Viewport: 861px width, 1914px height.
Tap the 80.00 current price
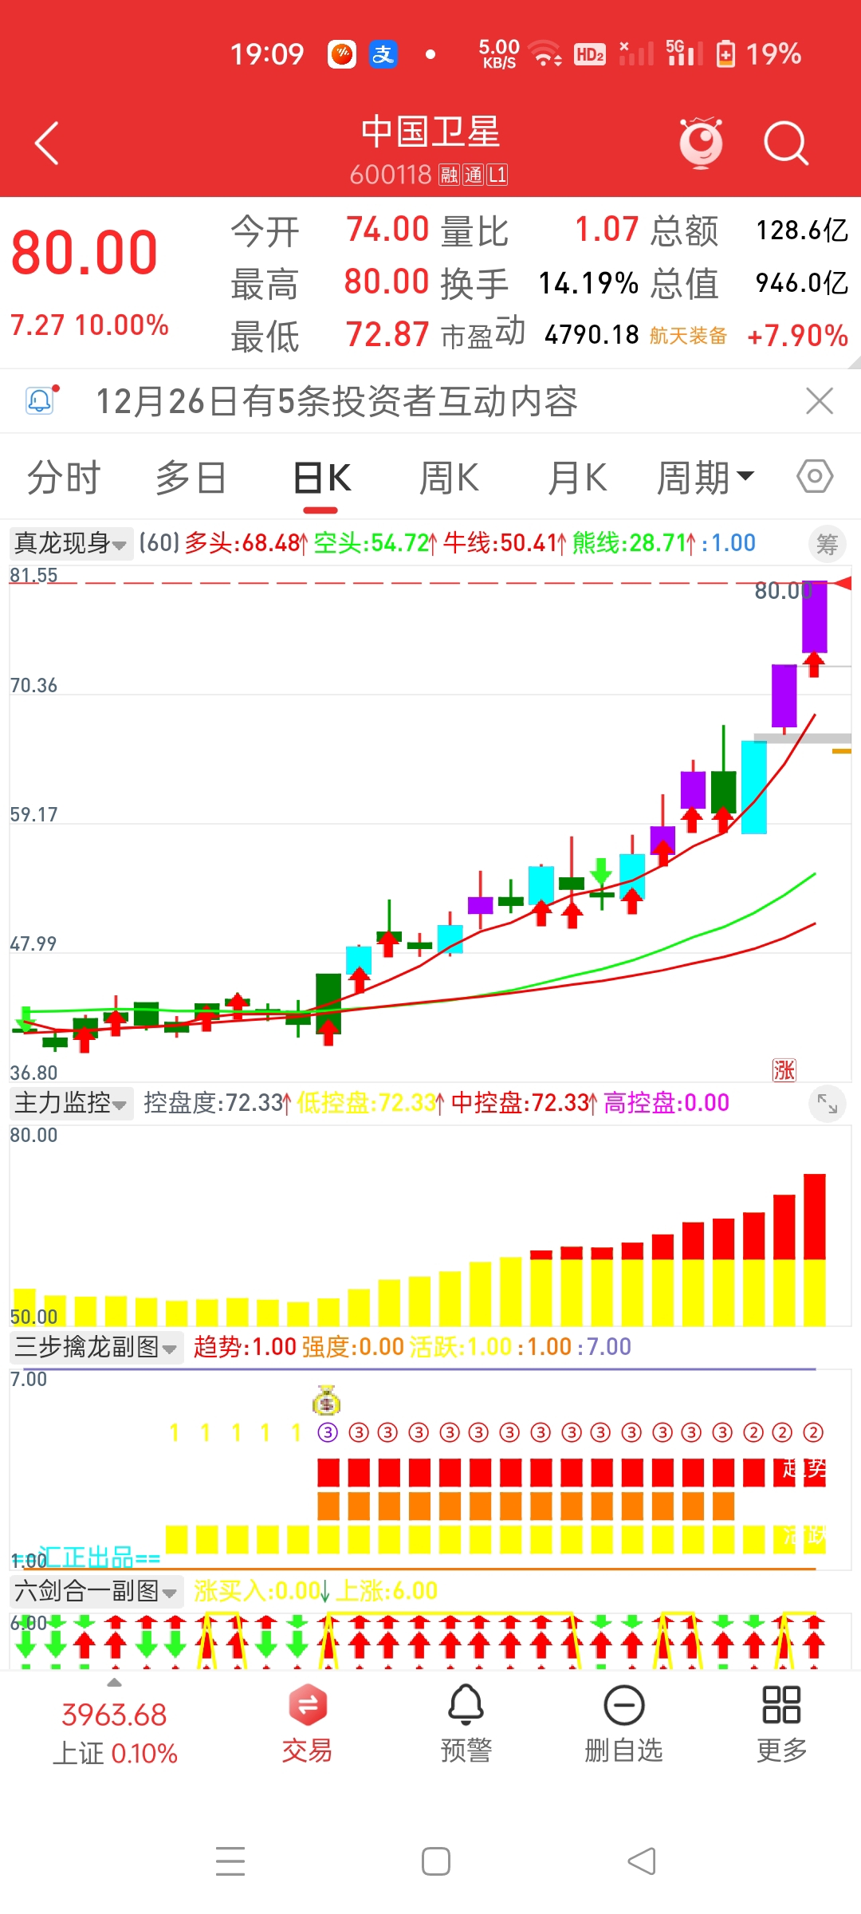click(85, 253)
